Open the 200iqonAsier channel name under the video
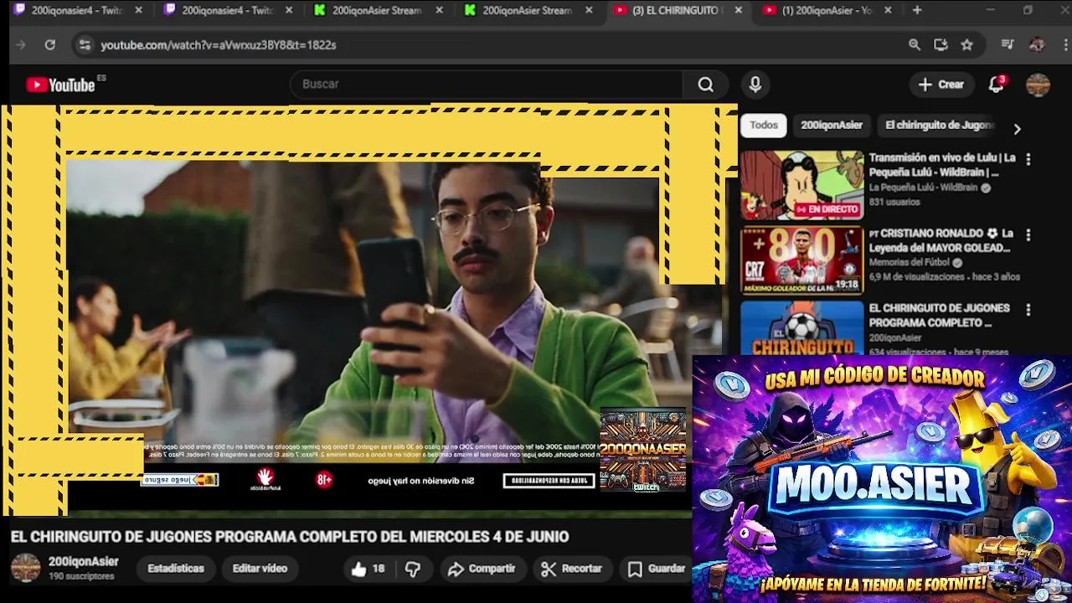The width and height of the screenshot is (1072, 603). coord(83,561)
